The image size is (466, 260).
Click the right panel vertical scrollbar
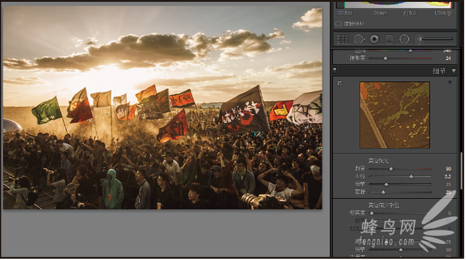[461, 171]
